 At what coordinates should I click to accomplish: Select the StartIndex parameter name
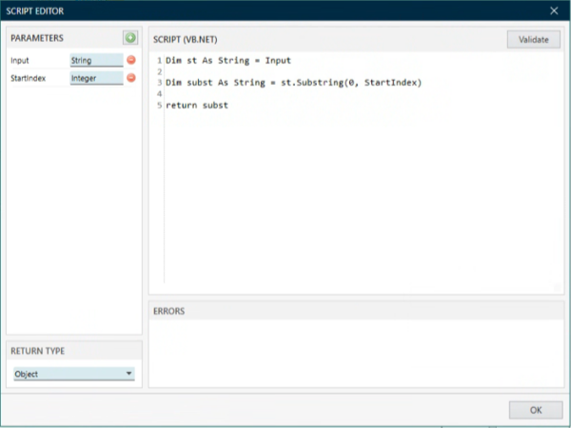(x=28, y=78)
